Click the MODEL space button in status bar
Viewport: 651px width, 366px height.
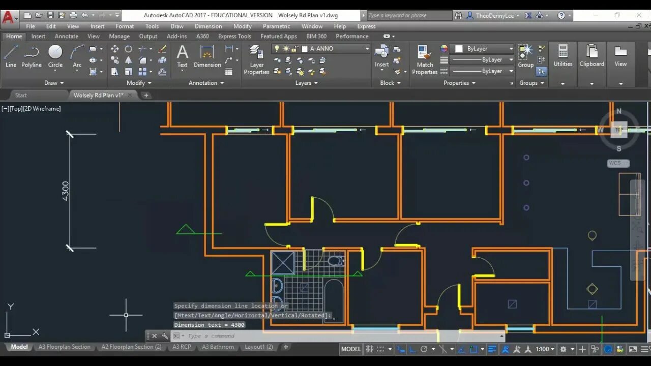(x=351, y=349)
